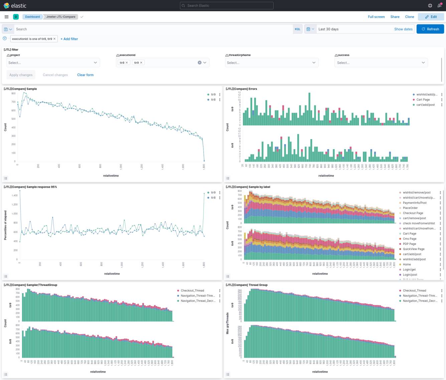Expand the success Select dropdown
This screenshot has height=380, width=446.
(381, 63)
